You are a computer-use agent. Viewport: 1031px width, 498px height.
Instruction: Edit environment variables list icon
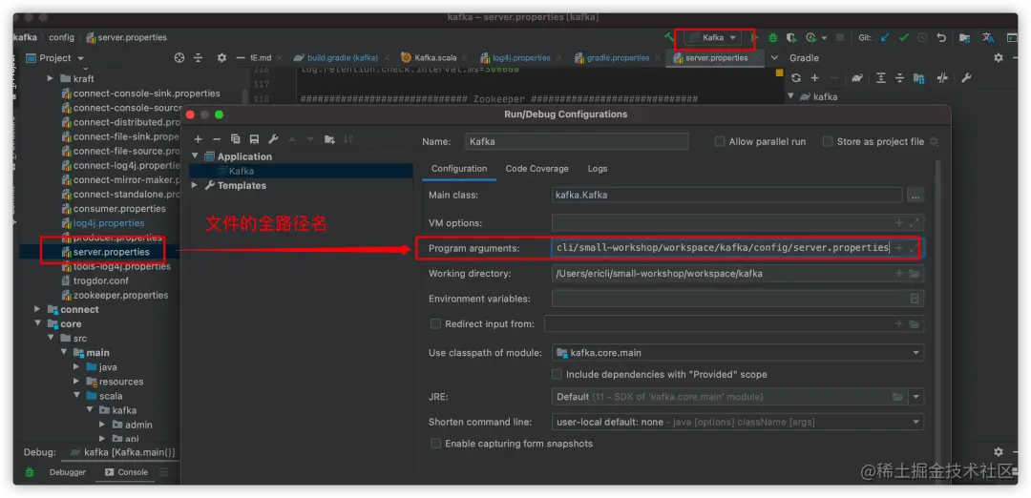[x=914, y=299]
